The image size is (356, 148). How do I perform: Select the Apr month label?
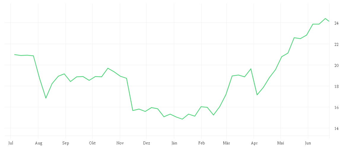click(254, 143)
